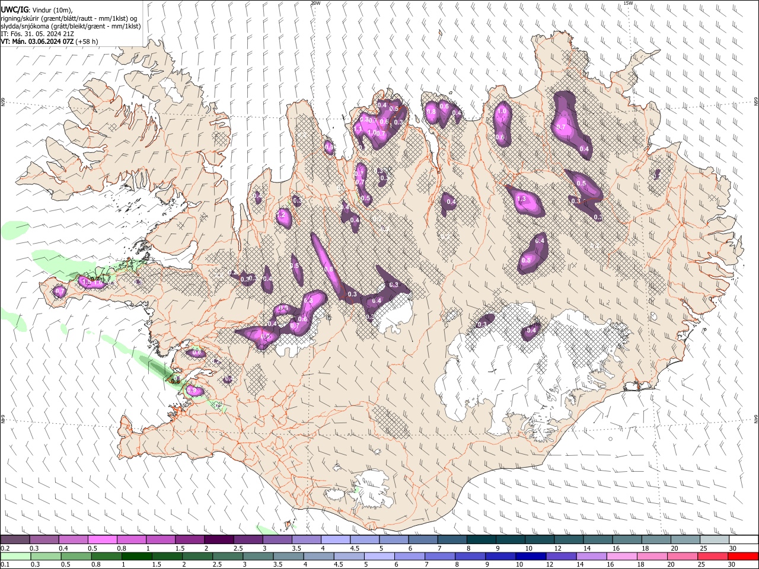Pick the darkest purple 2 swatch in upper legend
The height and width of the screenshot is (569, 759).
[x=218, y=540]
